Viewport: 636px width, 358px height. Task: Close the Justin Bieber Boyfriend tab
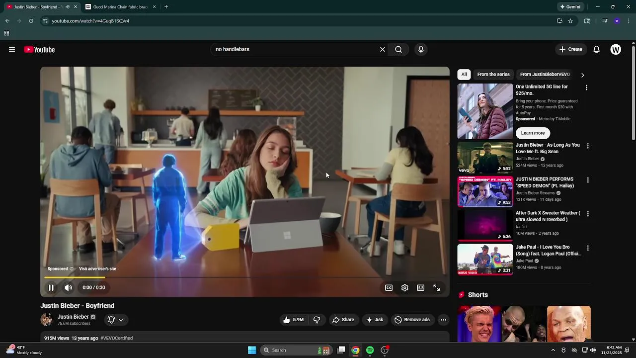(76, 7)
